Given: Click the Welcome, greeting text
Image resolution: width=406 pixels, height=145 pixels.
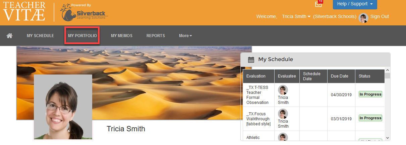Looking at the screenshot, I should click(267, 16).
